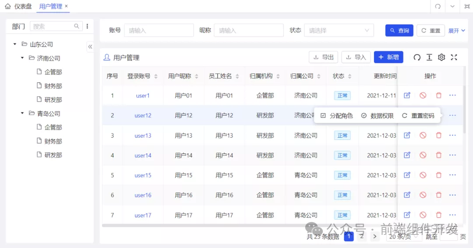Delete user13 using the trash icon
Viewport: 473px width, 248px height.
click(x=438, y=135)
